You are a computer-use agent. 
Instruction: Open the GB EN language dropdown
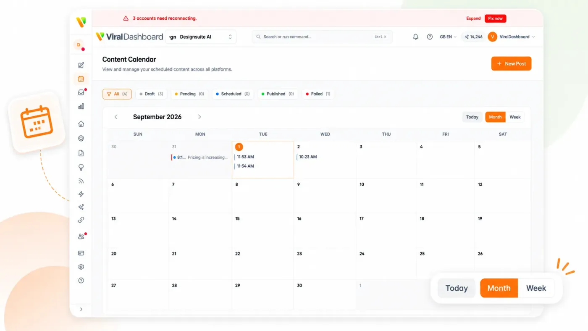(x=448, y=37)
